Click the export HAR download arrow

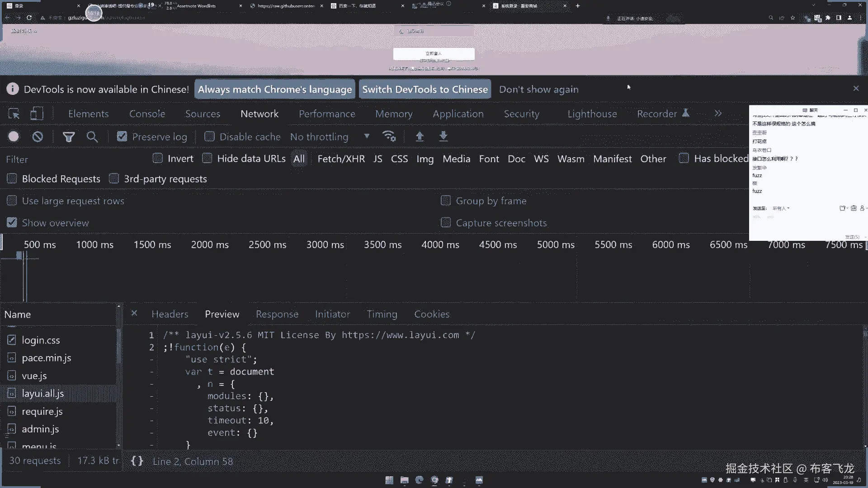[443, 136]
